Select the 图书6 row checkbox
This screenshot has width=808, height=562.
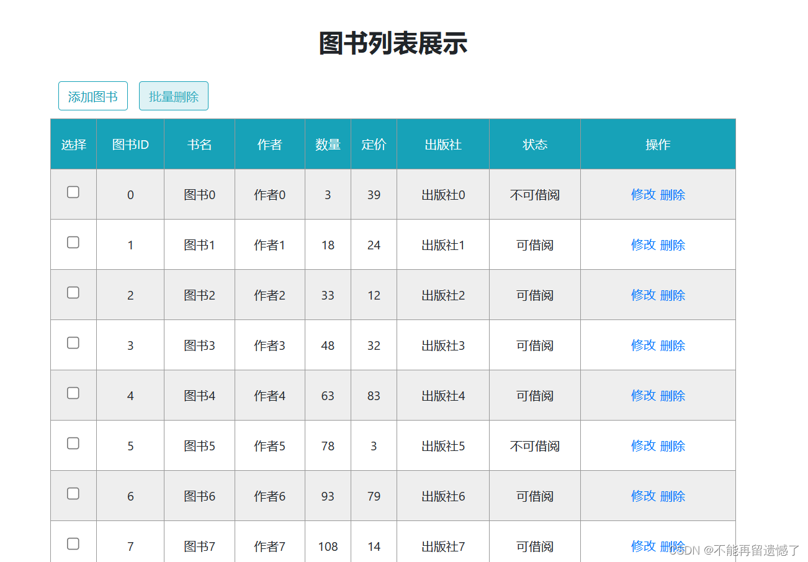[x=73, y=494]
